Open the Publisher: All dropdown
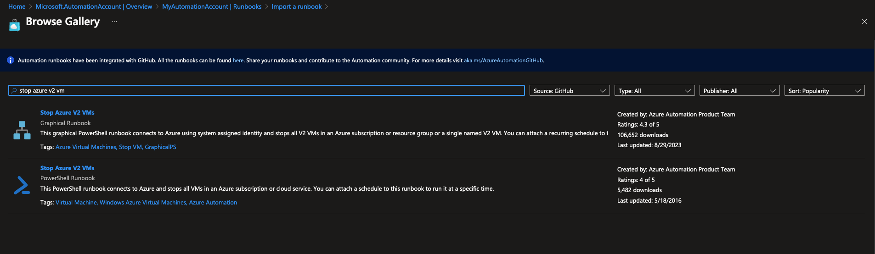The width and height of the screenshot is (875, 254). point(740,90)
